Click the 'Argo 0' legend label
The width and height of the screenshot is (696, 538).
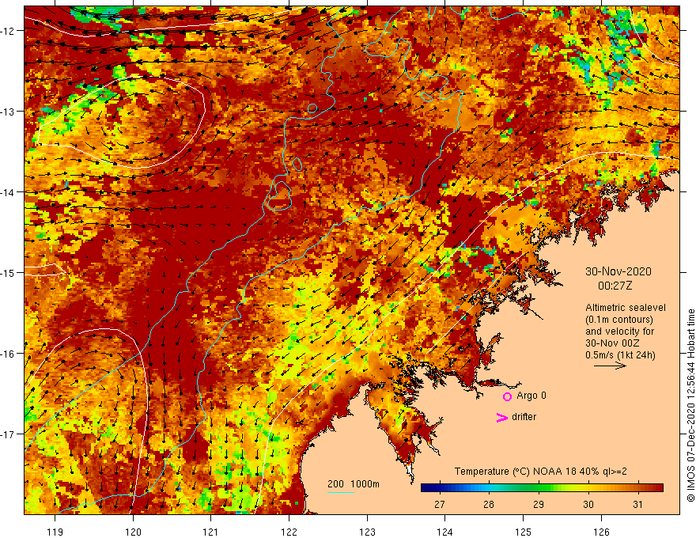coord(531,396)
